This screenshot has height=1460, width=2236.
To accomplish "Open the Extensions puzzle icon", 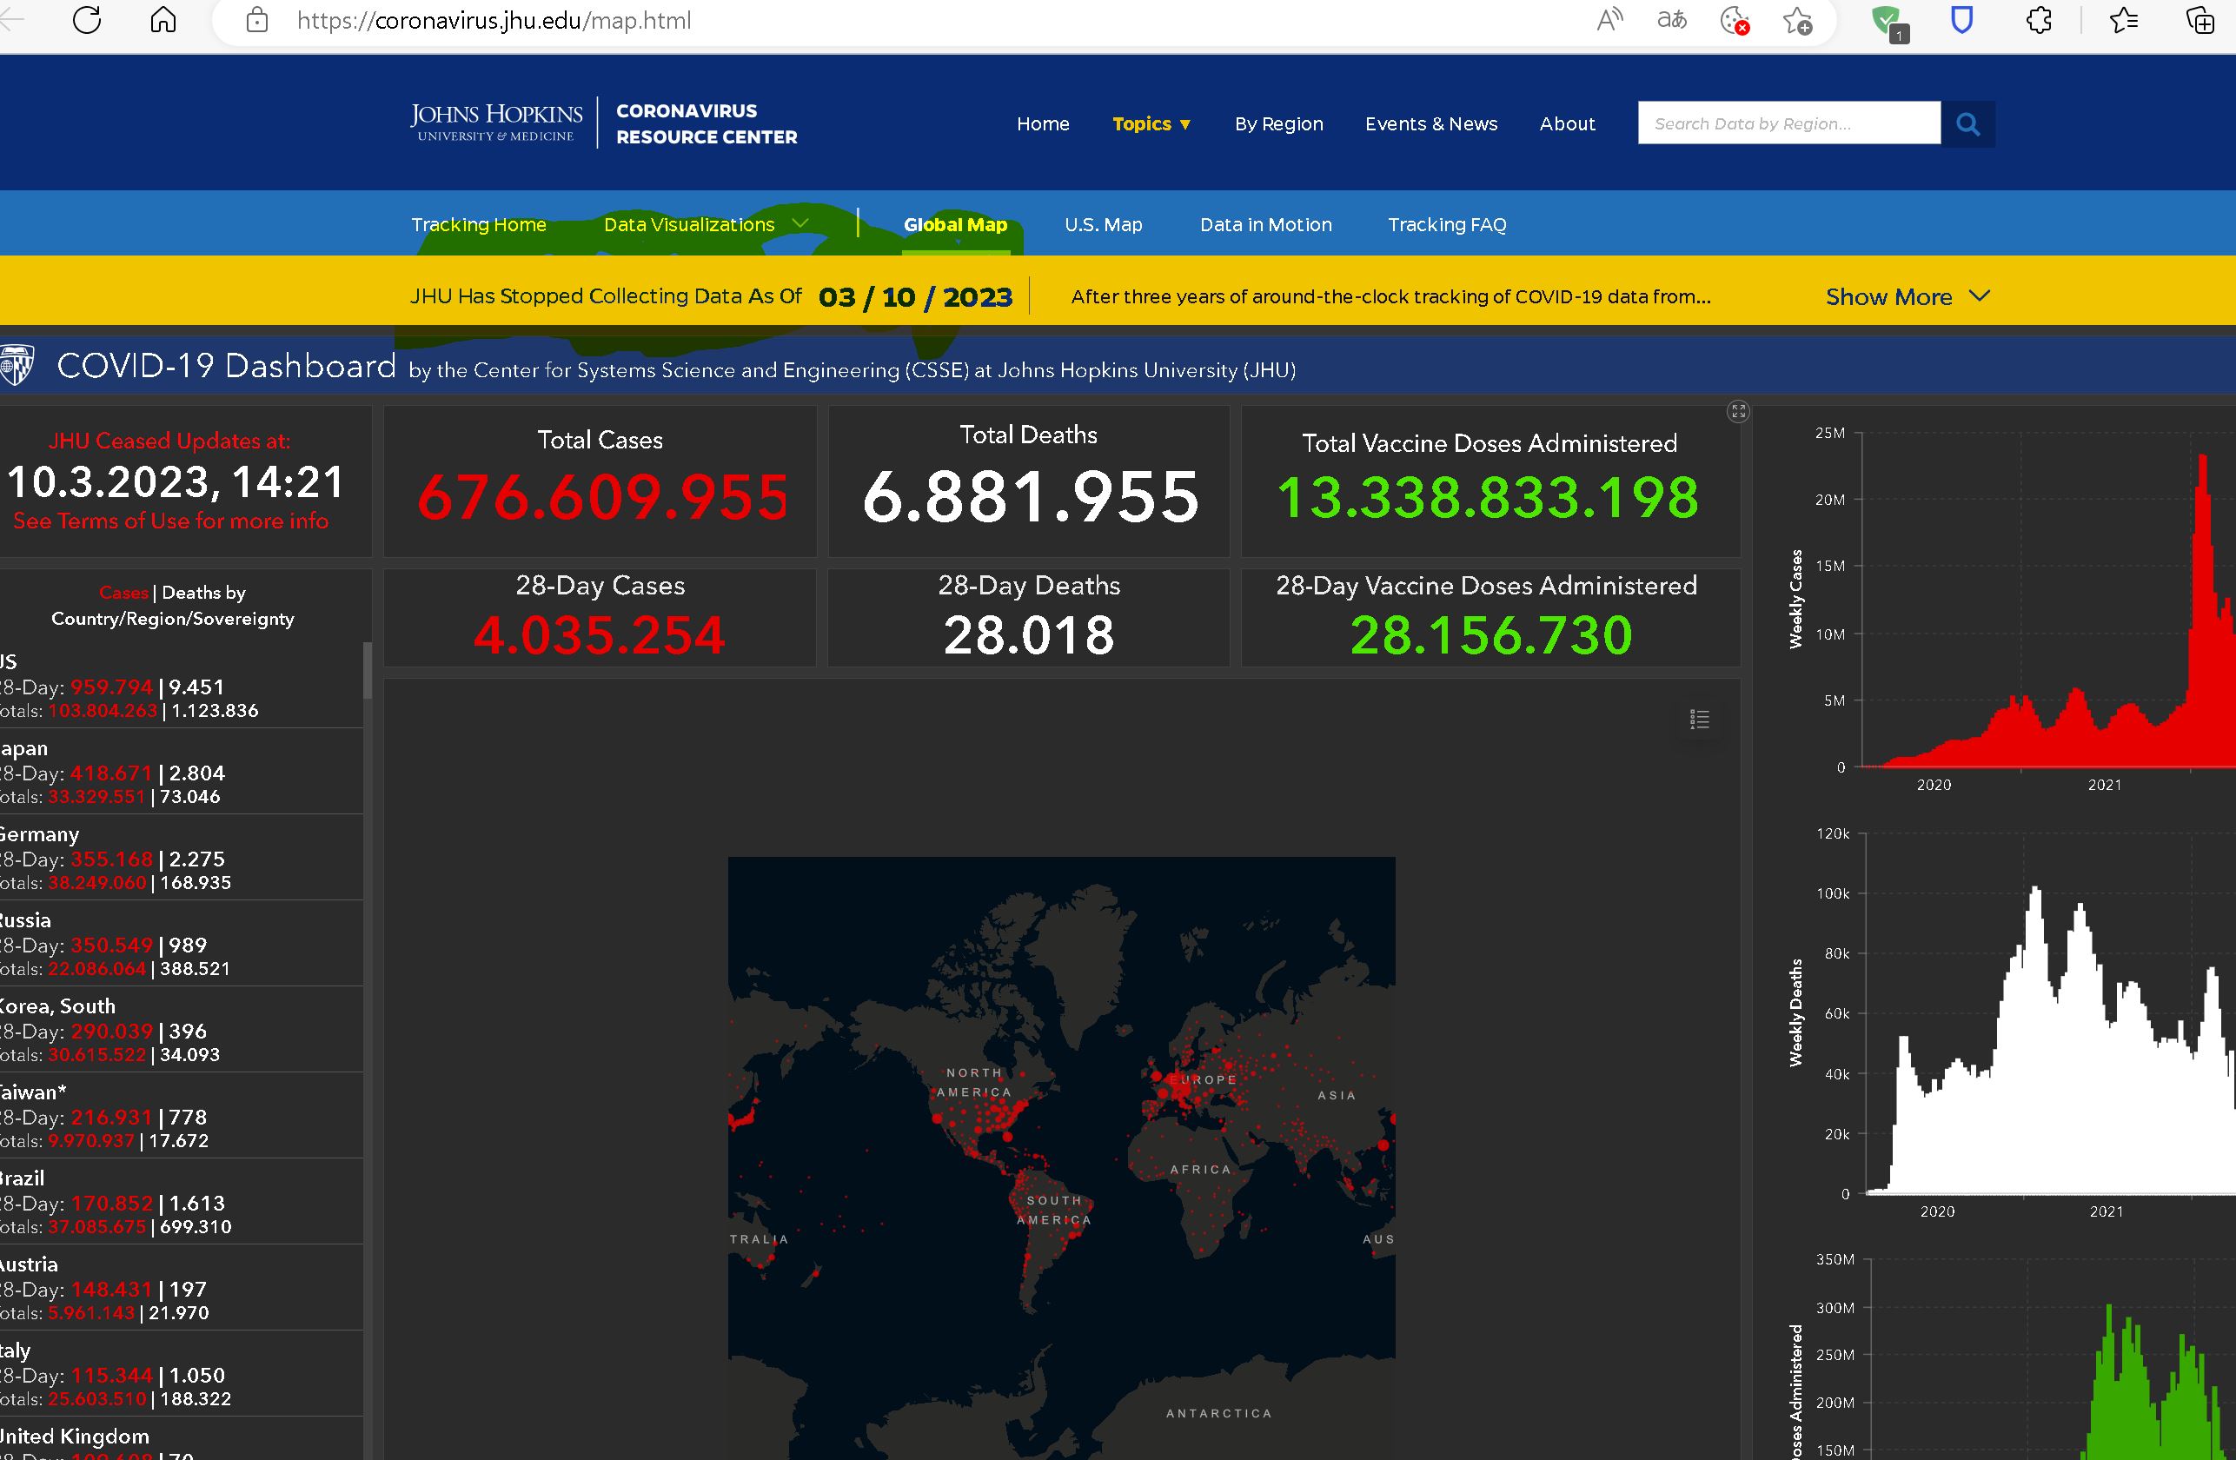I will [2039, 20].
